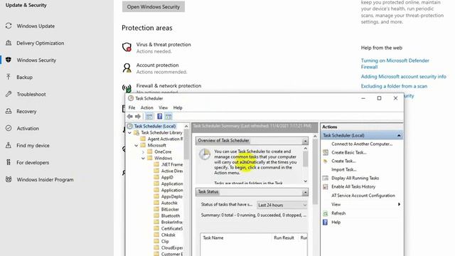Open the Last 24 hours dropdown

pos(282,205)
